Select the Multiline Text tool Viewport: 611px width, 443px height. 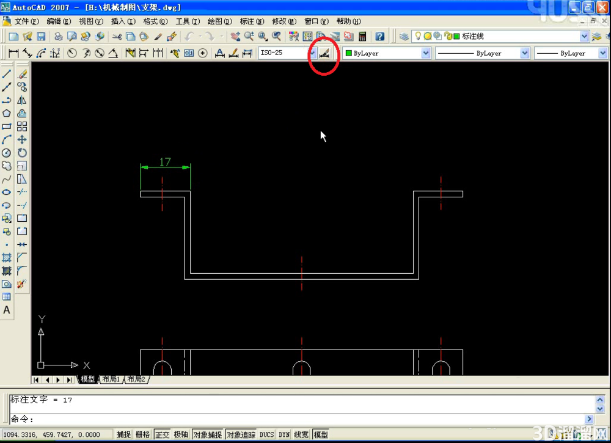pyautogui.click(x=7, y=310)
